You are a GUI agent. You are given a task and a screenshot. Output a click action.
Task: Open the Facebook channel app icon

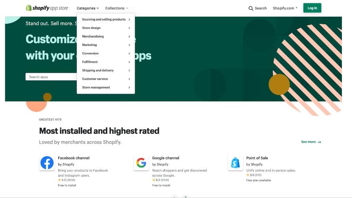(47, 163)
